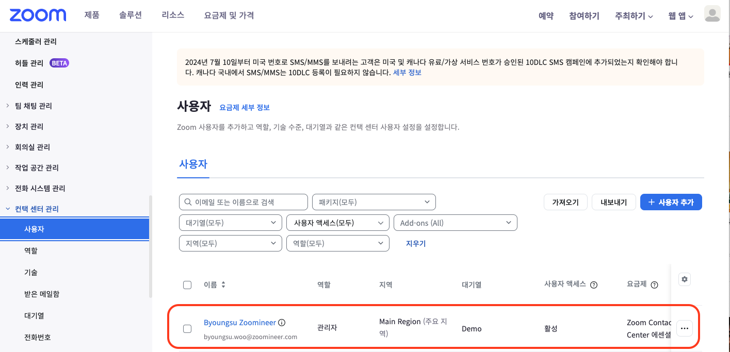
Task: Open the 세부 정보 link in the notice
Action: coord(407,73)
